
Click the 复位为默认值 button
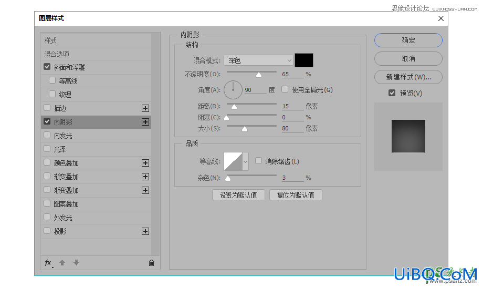click(296, 195)
